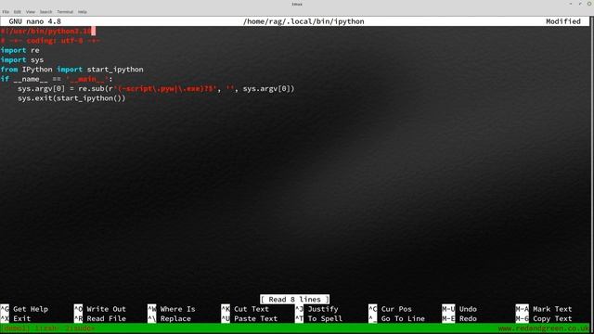
Task: Click the coding utf-8 comment line
Action: 50,41
